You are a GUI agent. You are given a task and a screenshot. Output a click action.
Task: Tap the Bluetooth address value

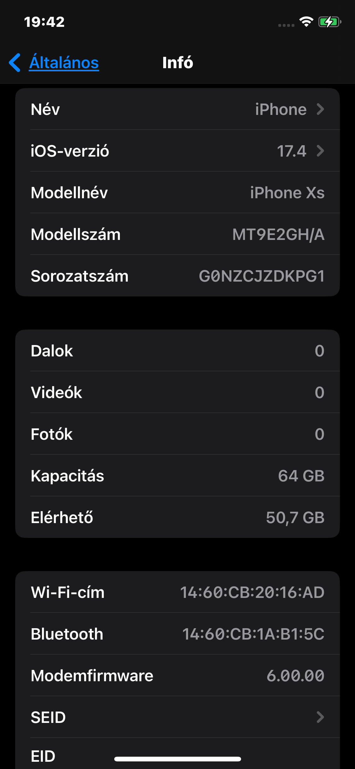click(x=253, y=634)
